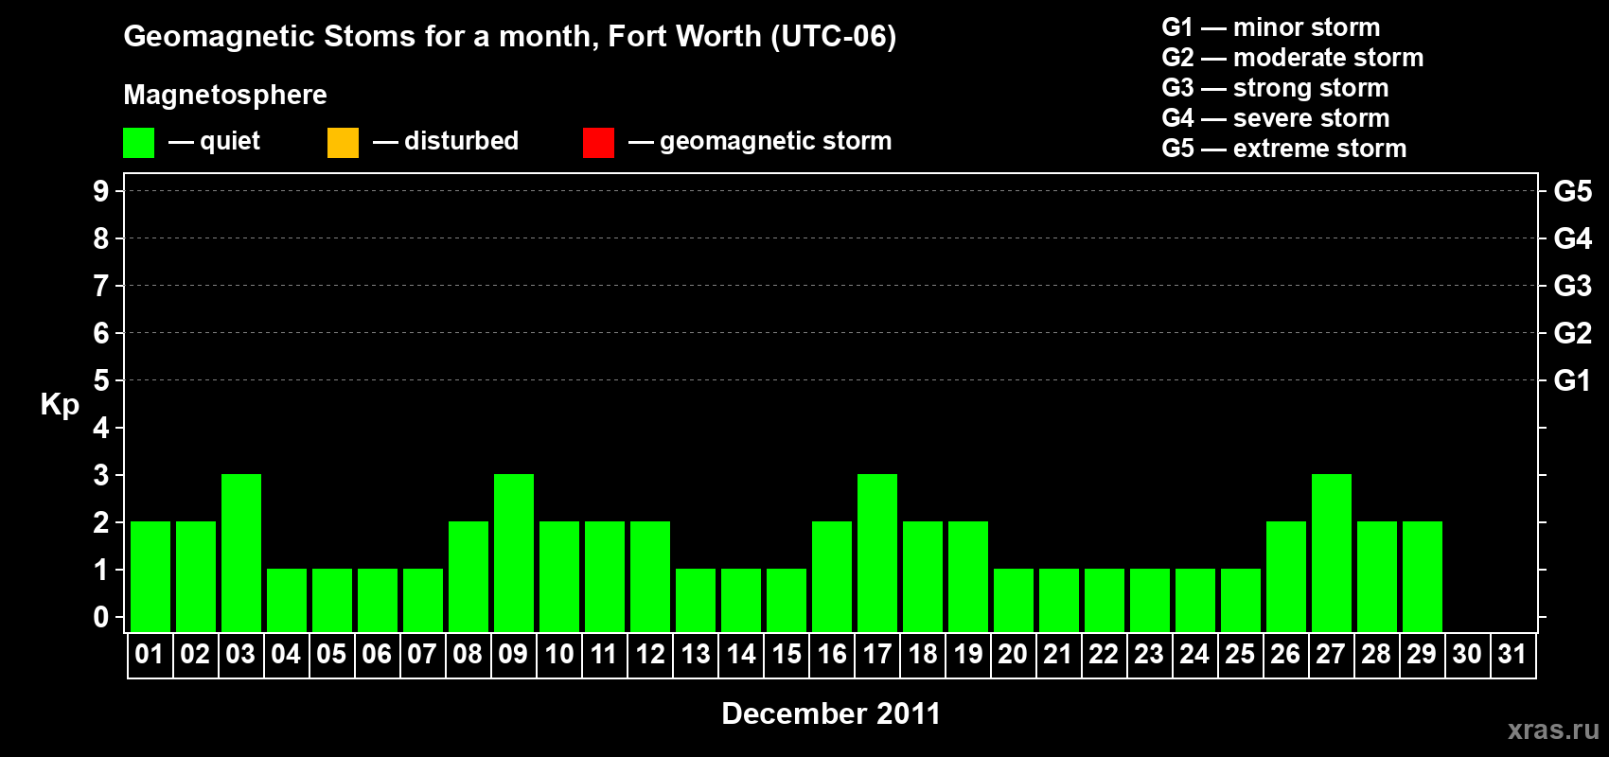The width and height of the screenshot is (1609, 757).
Task: Click the G2 label on right axis
Action: tap(1573, 333)
